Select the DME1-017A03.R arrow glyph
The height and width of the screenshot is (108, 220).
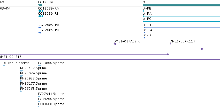(115, 44)
